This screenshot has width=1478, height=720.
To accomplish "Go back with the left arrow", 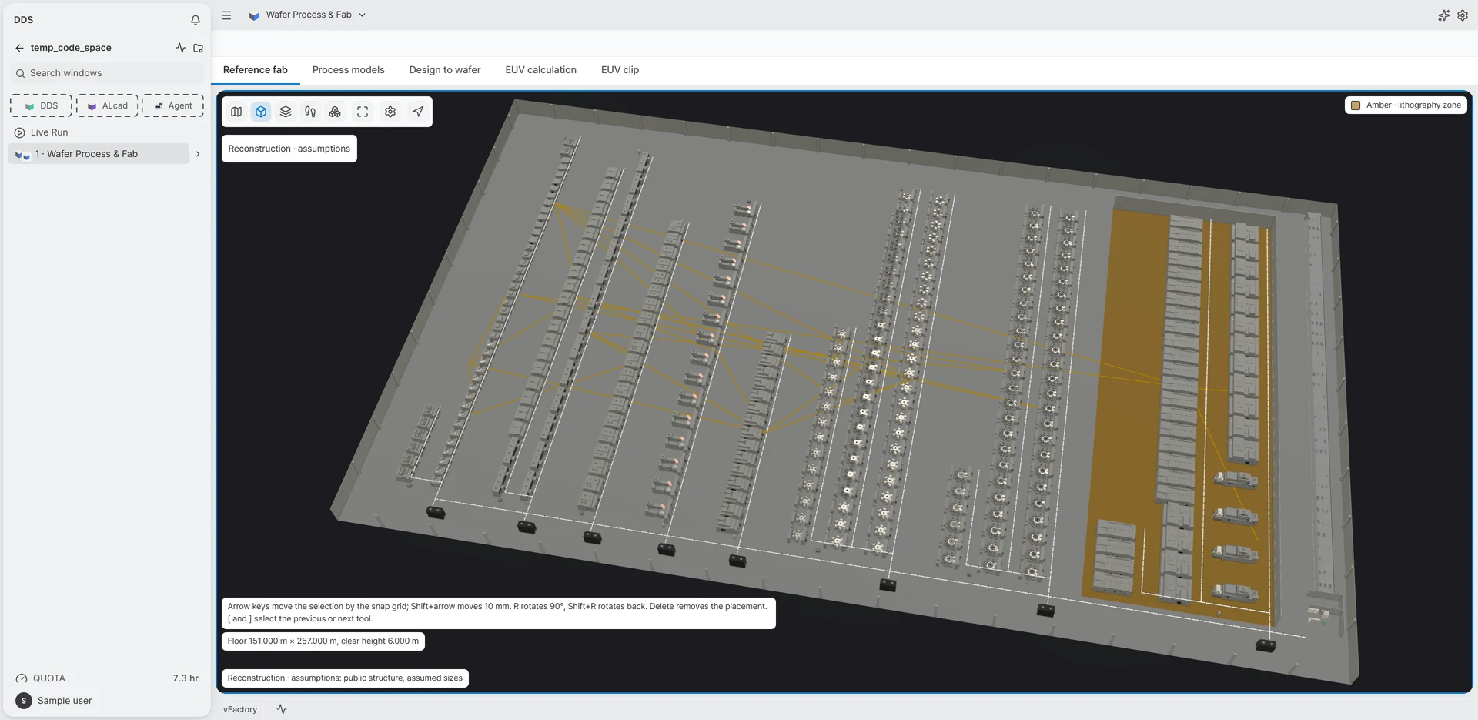I will 19,48.
